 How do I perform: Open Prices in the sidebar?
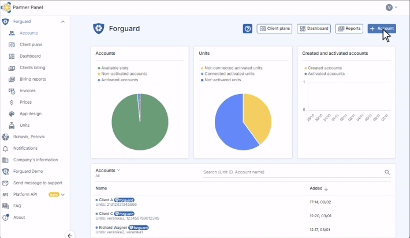click(x=25, y=103)
